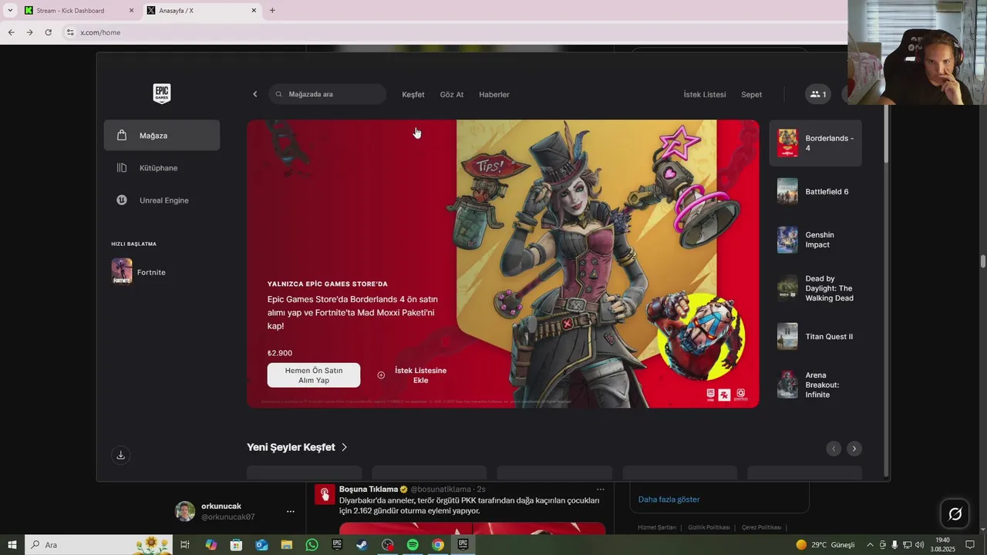Screen dimensions: 987x555
Task: Open Grok floating button on X
Action: (955, 513)
